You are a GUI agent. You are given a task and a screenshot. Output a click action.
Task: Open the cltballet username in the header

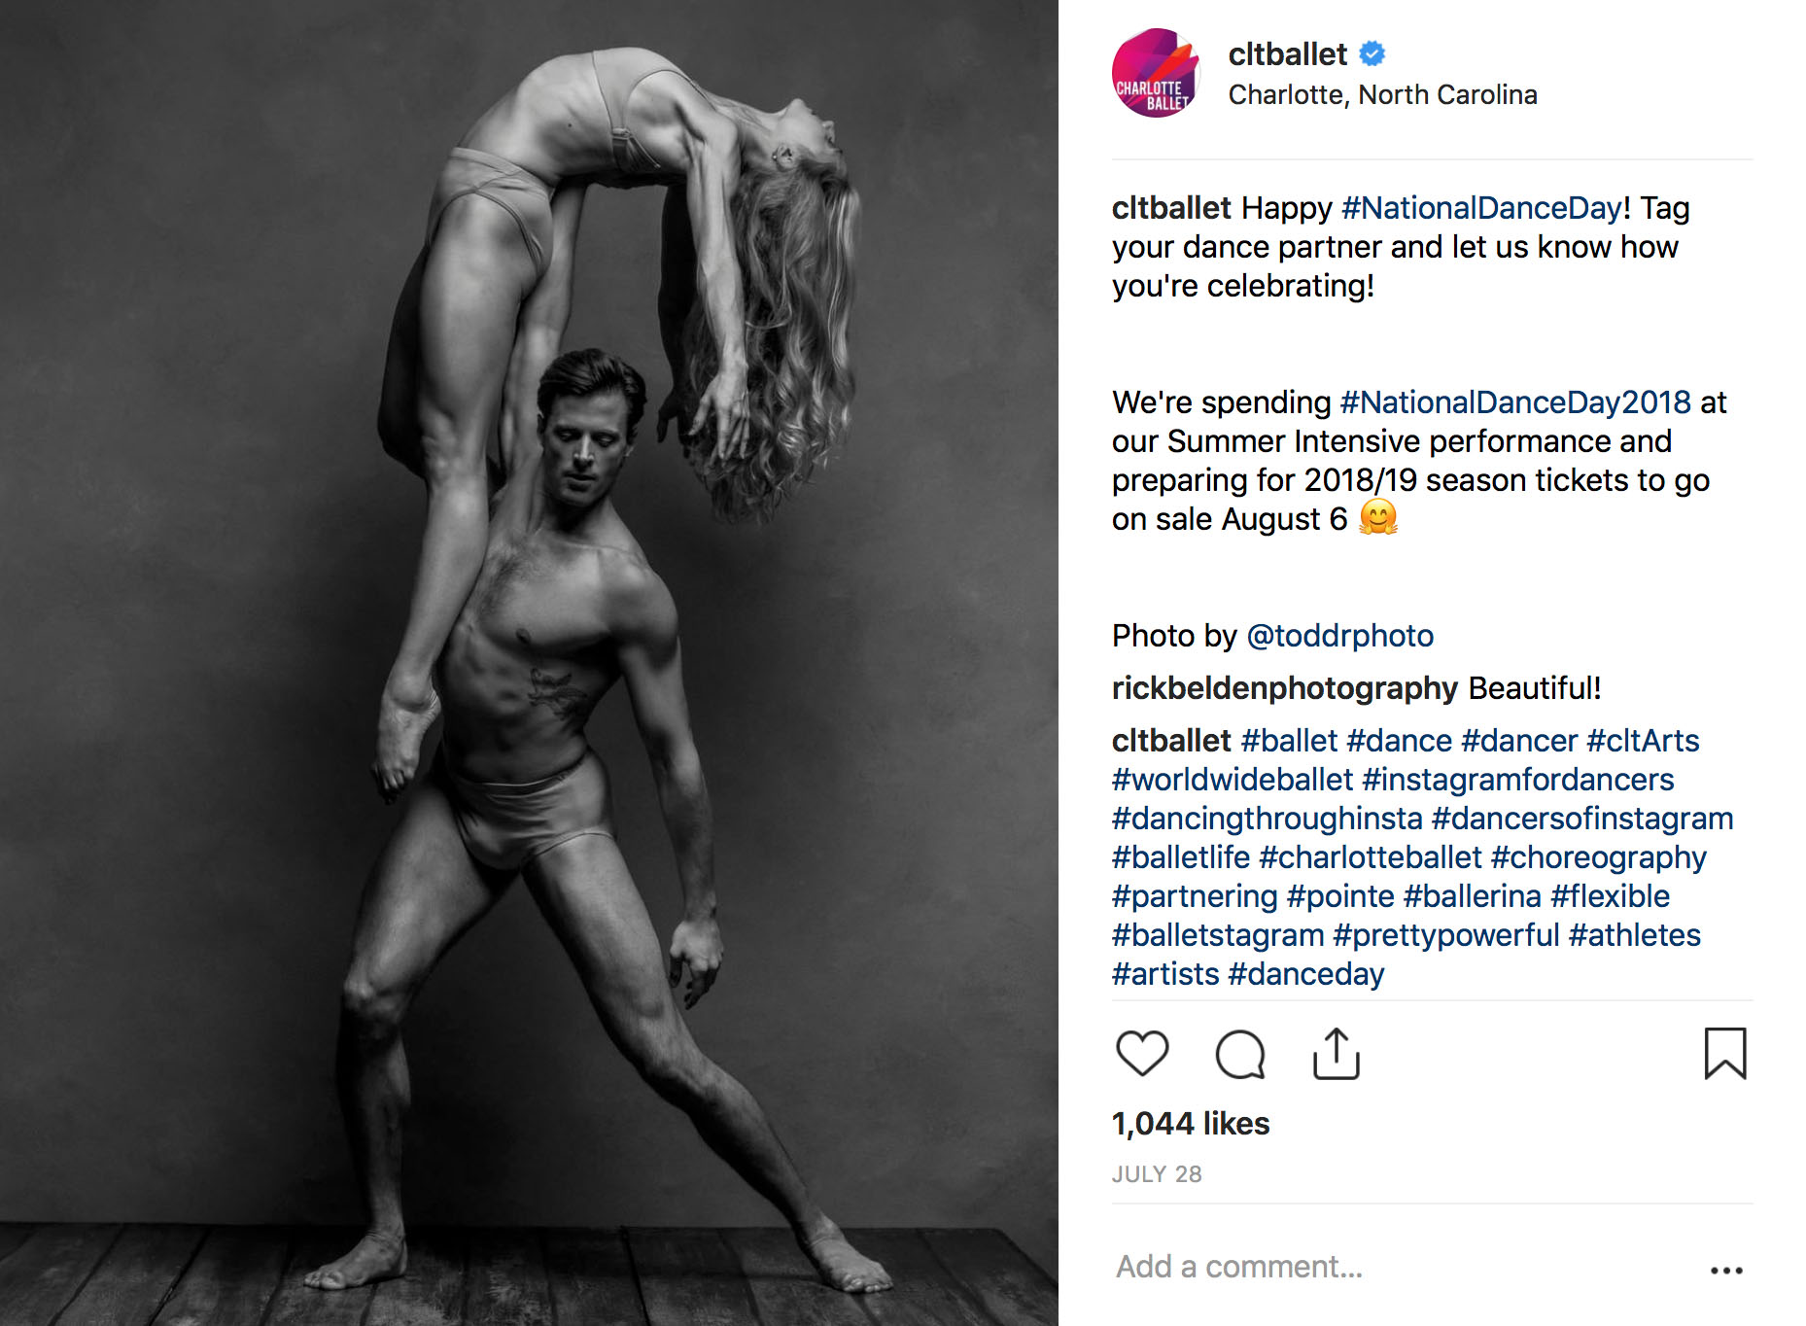coord(1287,54)
